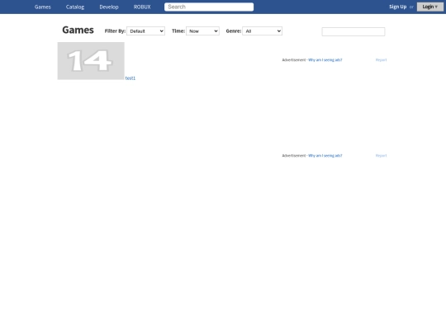Focus the top Search field
Screen dimensions: 446x334
pyautogui.click(x=209, y=7)
